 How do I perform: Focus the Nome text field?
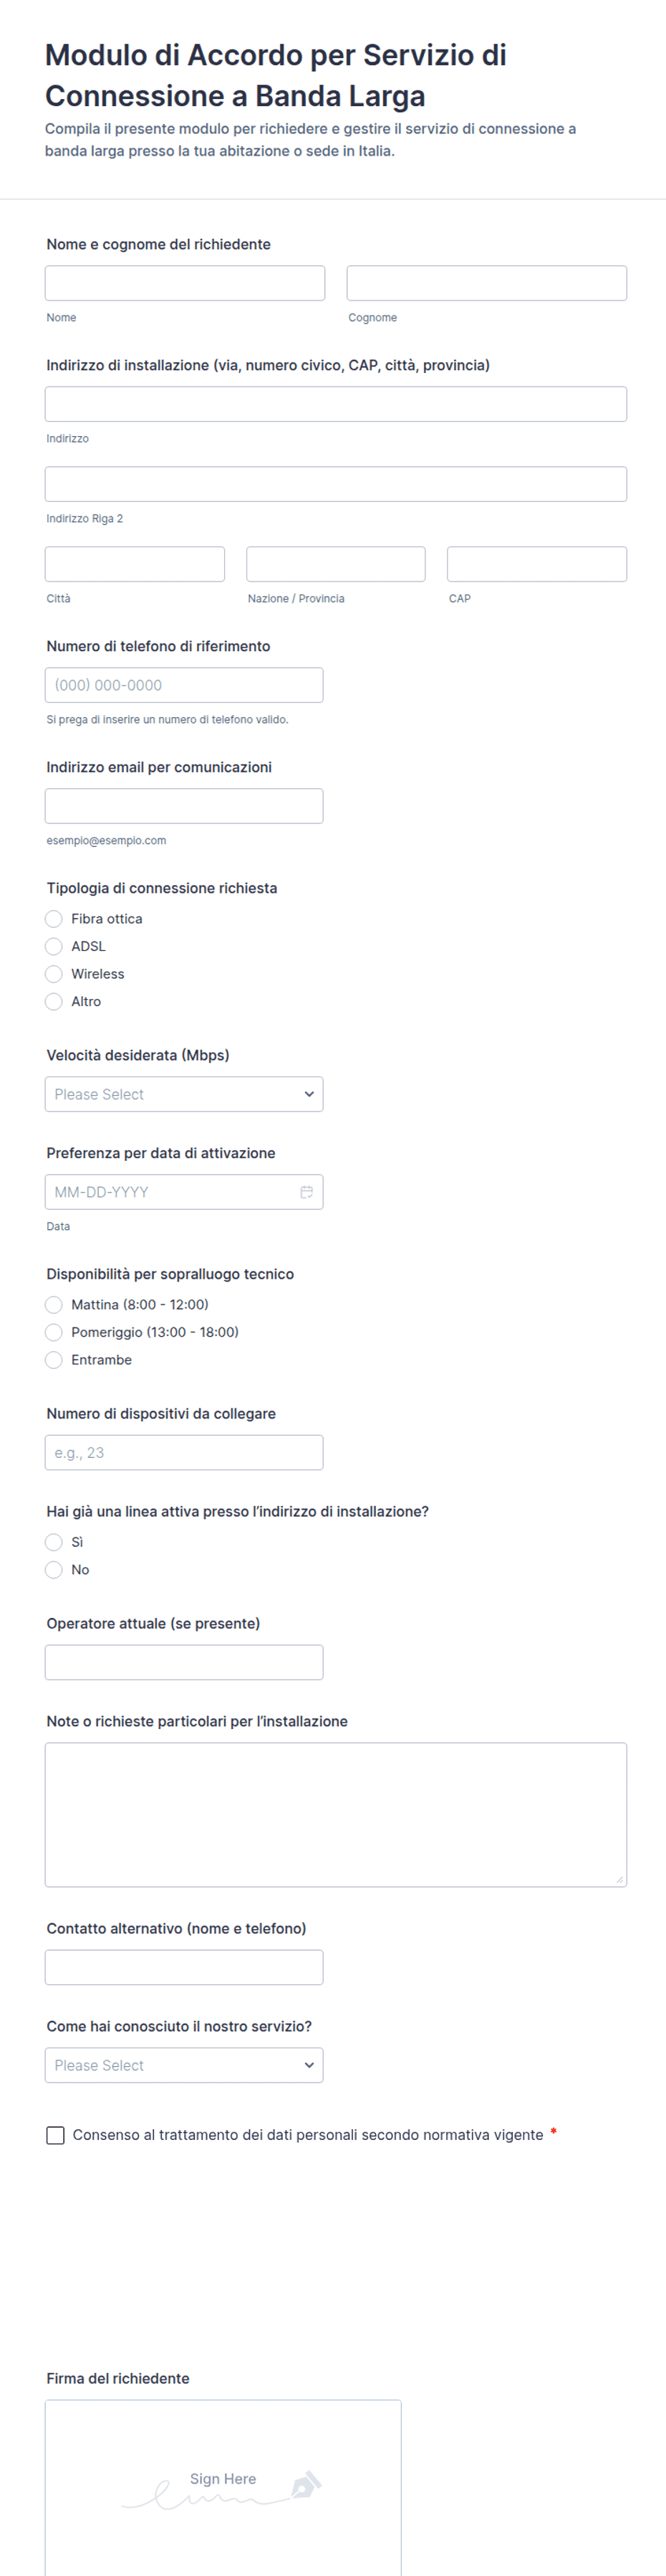[x=185, y=283]
